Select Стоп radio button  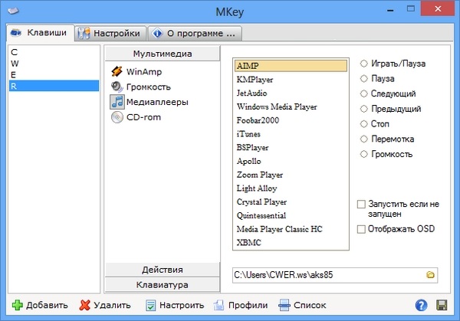pyautogui.click(x=363, y=123)
